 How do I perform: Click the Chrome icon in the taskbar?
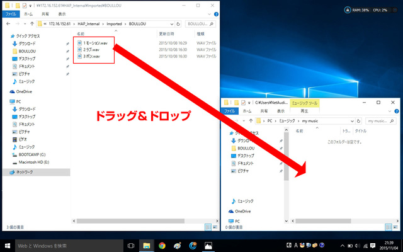pos(162,246)
